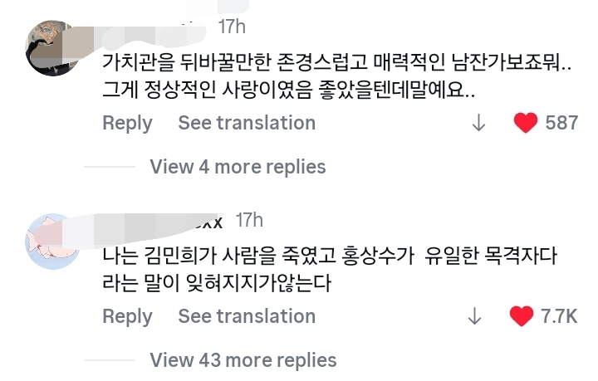Reply to the first comment
The height and width of the screenshot is (381, 598).
click(x=127, y=123)
